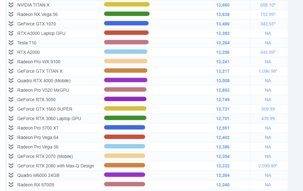The height and width of the screenshot is (191, 303).
Task: Click the blue bar for GeForce GTX 1070
Action: click(126, 23)
